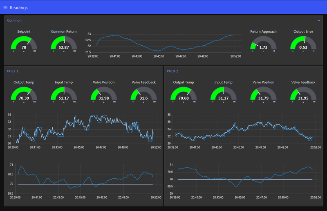Click the Output Temp label in PHEX 2

tap(184, 82)
